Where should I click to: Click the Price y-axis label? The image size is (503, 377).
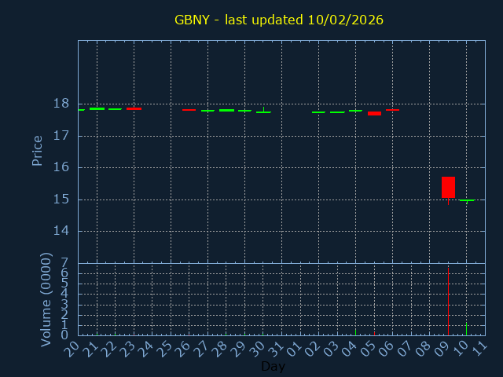click(x=37, y=150)
